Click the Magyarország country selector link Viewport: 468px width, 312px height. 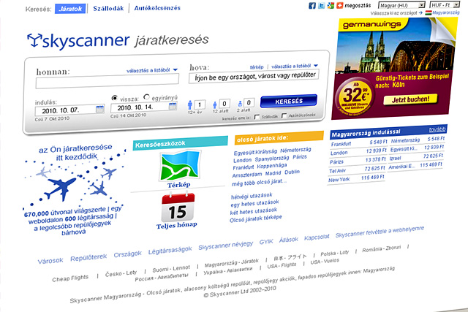coord(445,12)
